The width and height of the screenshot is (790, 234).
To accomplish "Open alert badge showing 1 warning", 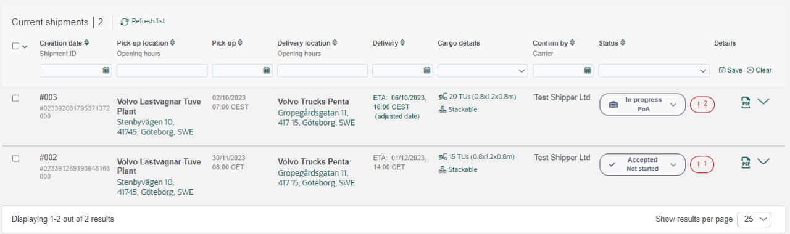I will (x=702, y=164).
